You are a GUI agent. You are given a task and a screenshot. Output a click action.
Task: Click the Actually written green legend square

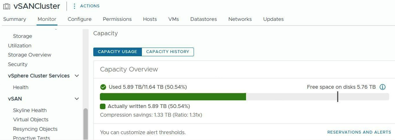(102, 107)
